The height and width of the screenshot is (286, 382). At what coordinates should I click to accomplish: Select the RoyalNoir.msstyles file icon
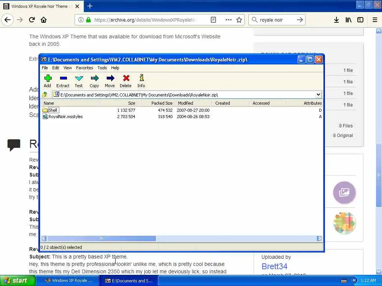pos(45,117)
